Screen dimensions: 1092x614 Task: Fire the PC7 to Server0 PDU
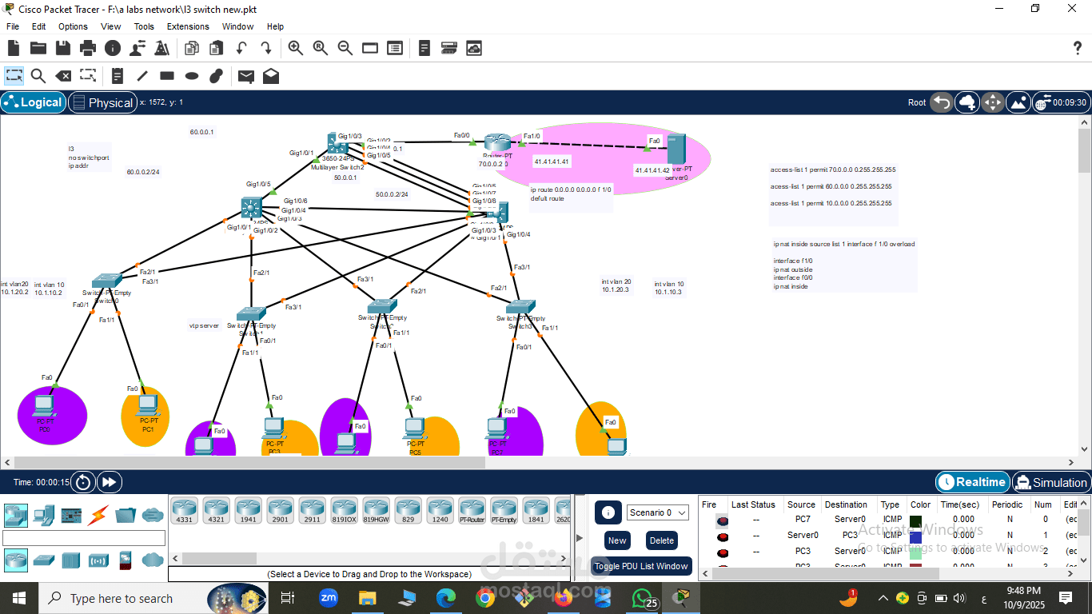[723, 520]
